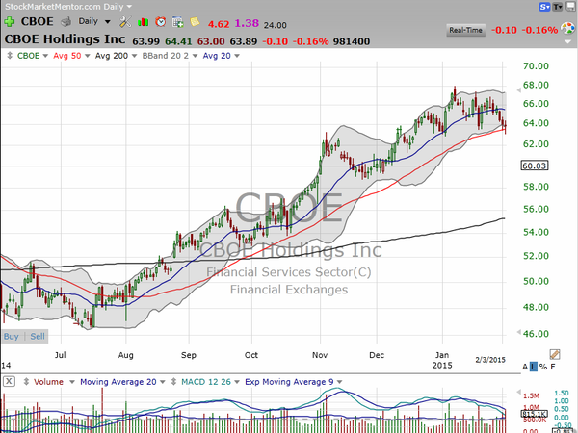The width and height of the screenshot is (578, 433).
Task: Expand the Avg 50 dropdown arrow
Action: (88, 56)
